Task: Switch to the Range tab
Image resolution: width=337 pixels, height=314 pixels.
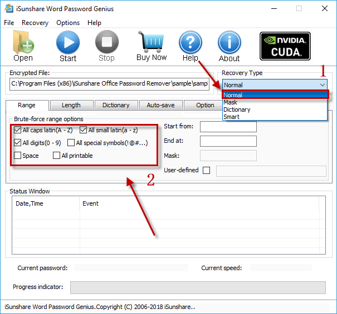Action: click(x=27, y=105)
